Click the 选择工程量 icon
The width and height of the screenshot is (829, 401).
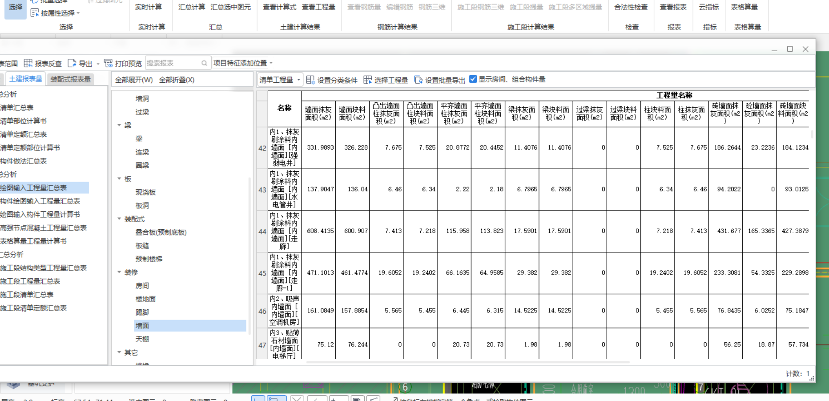point(367,80)
